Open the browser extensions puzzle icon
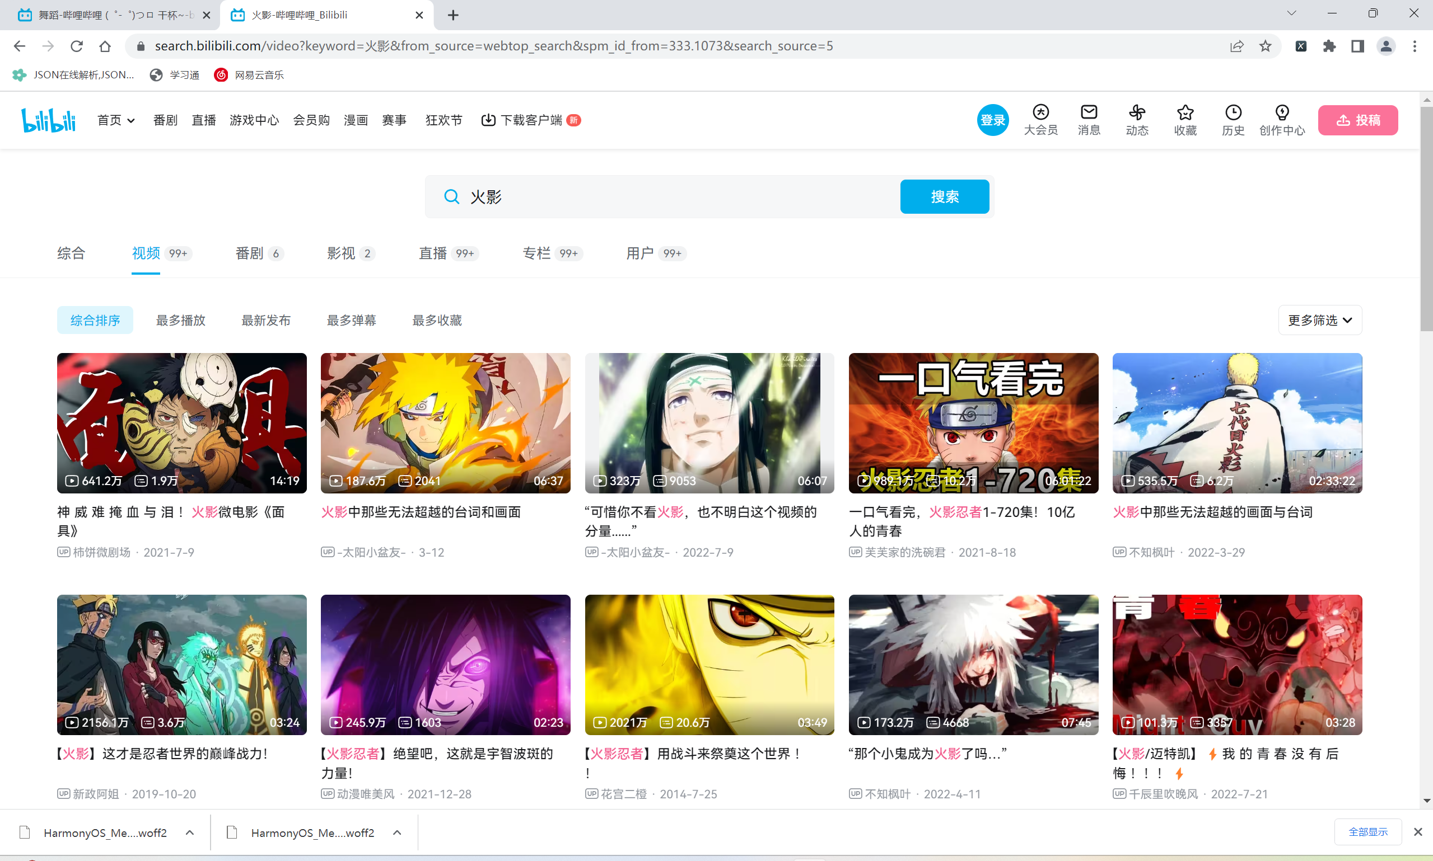1433x861 pixels. [1329, 46]
